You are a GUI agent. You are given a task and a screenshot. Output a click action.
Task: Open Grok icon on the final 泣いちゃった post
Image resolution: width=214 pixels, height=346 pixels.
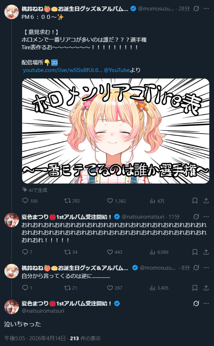[x=196, y=304]
